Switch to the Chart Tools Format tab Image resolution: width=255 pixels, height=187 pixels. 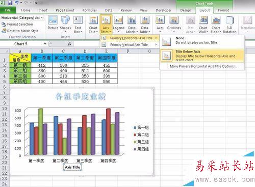coord(223,10)
